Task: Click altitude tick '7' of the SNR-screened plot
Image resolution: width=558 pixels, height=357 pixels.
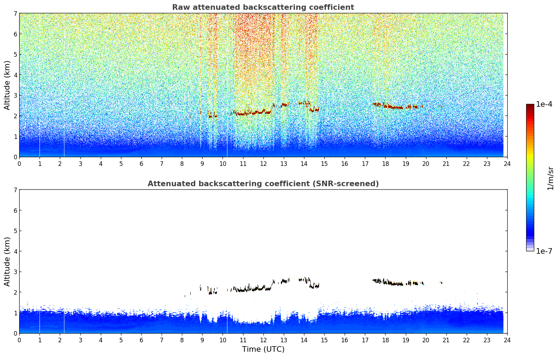Action: (15, 190)
